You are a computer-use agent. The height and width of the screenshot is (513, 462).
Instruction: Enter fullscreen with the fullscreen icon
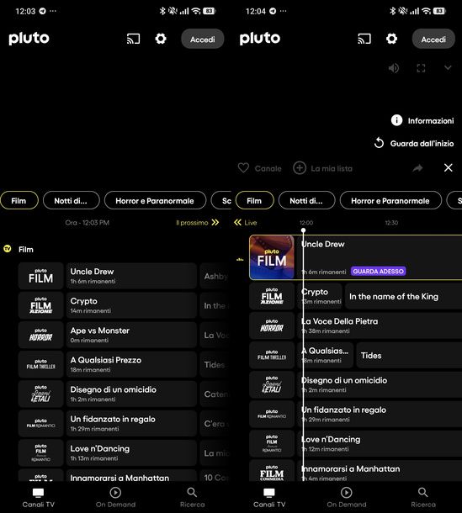pos(421,68)
